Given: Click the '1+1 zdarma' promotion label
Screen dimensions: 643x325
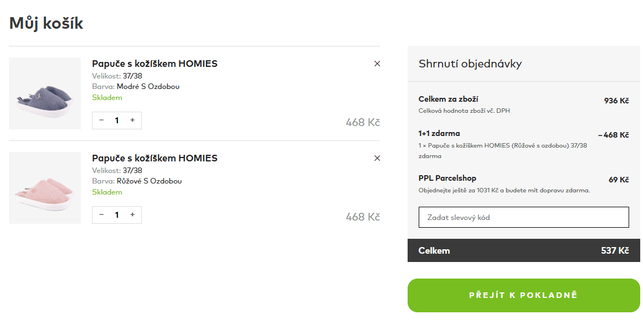Looking at the screenshot, I should (439, 133).
